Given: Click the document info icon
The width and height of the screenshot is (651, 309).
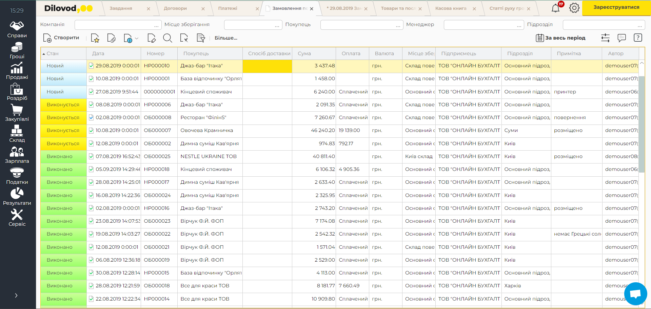Looking at the screenshot, I should pyautogui.click(x=128, y=38).
